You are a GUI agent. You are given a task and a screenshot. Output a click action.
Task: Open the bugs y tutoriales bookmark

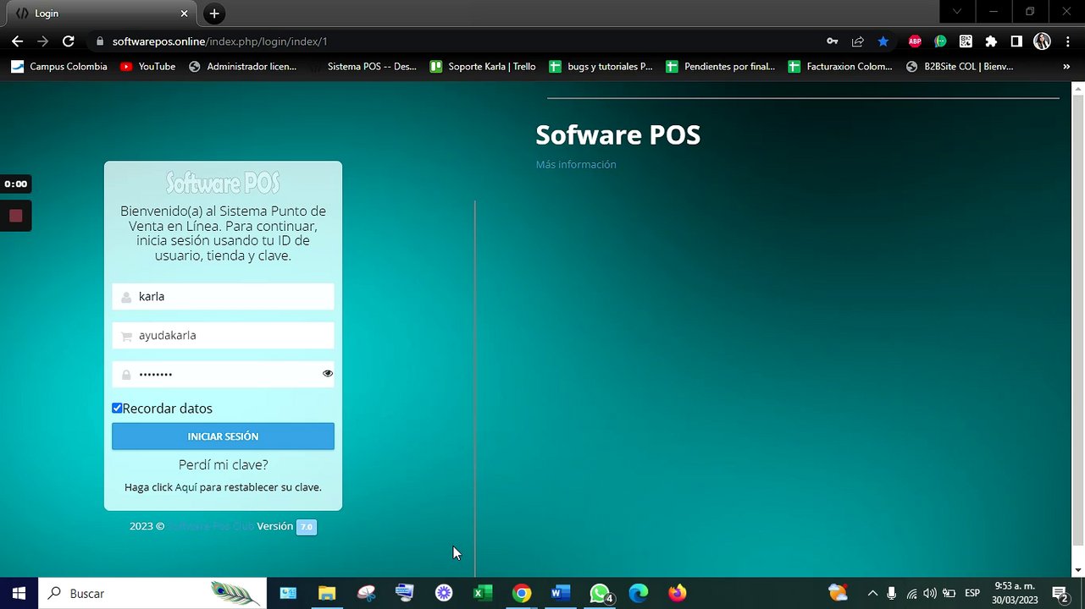click(601, 66)
